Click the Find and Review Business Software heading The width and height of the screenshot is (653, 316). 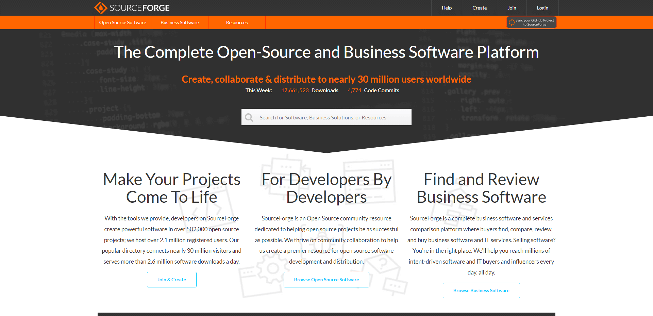481,188
